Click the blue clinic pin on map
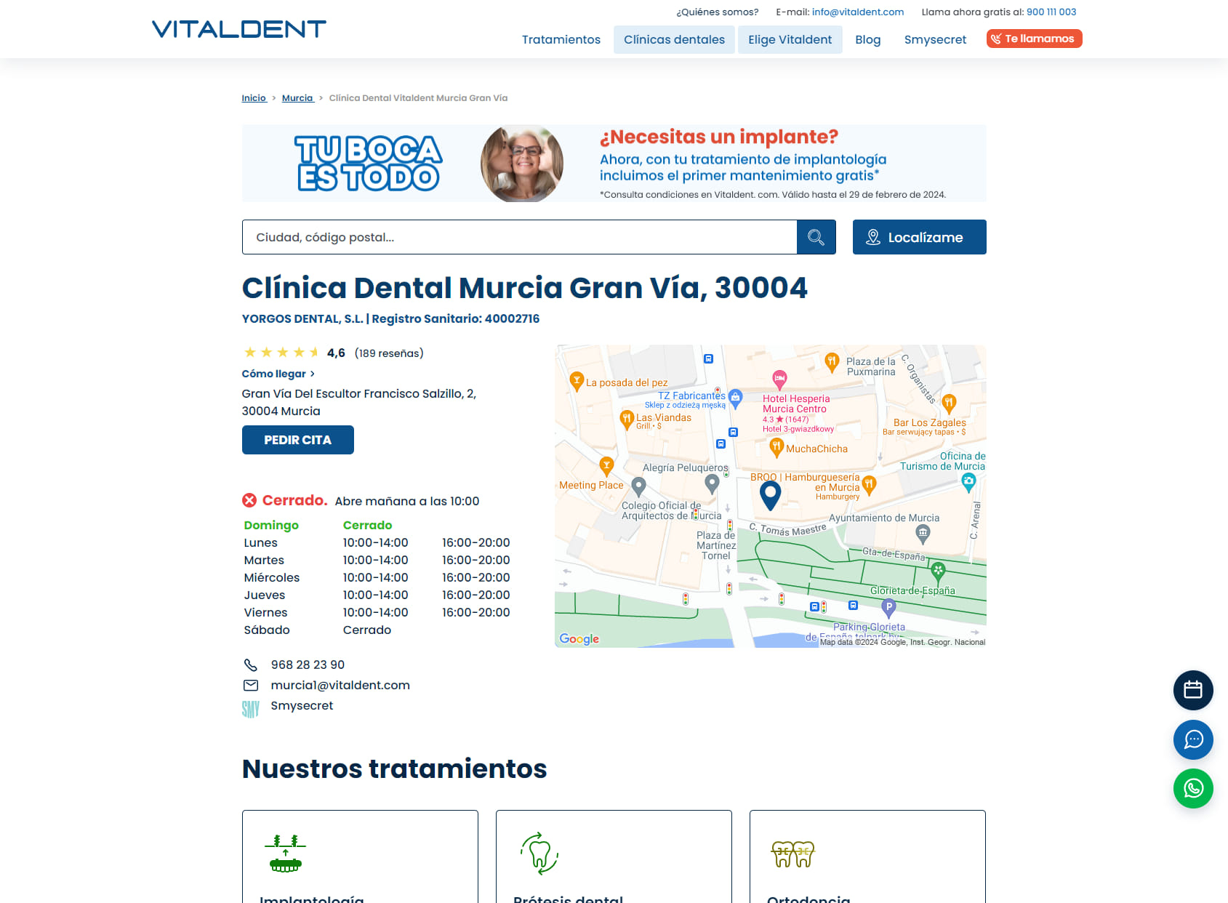The image size is (1228, 903). [770, 495]
